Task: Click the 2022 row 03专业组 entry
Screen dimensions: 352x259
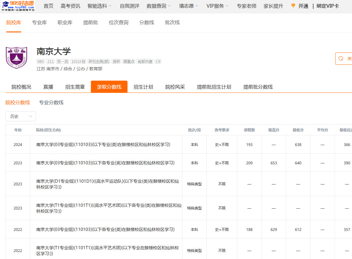Action: tap(105, 230)
